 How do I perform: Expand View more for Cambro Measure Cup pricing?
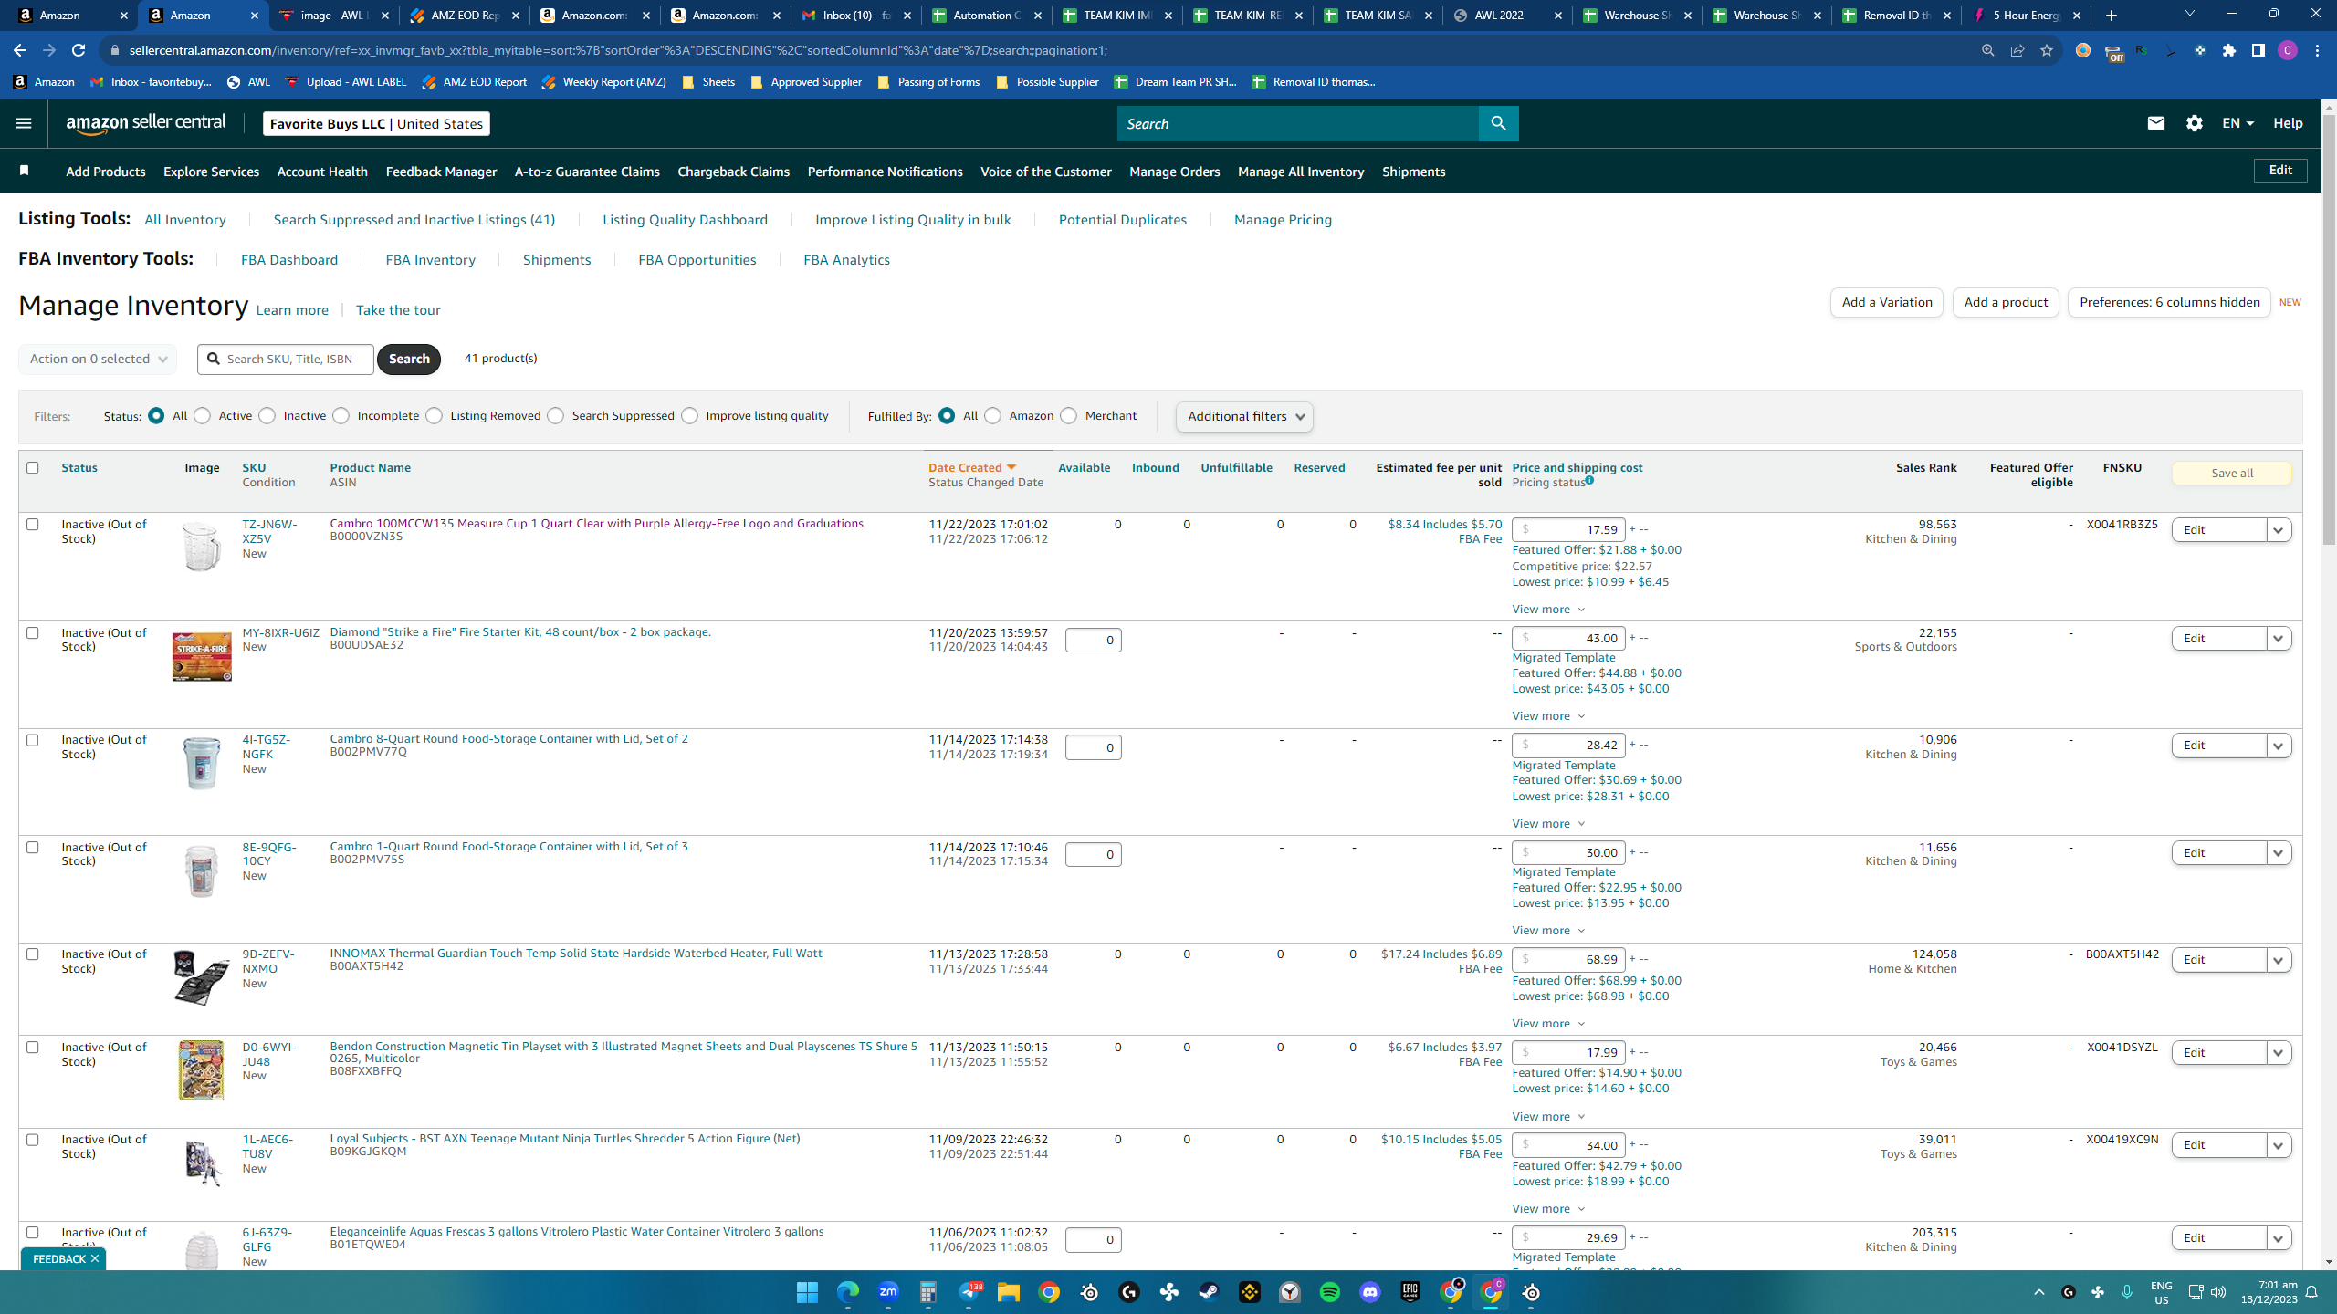[x=1548, y=609]
